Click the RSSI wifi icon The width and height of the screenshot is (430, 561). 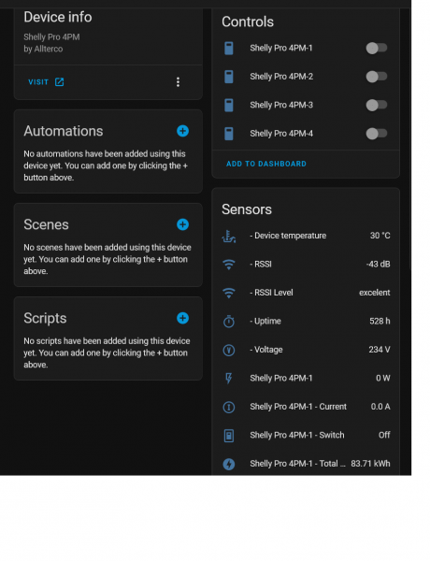(x=229, y=265)
